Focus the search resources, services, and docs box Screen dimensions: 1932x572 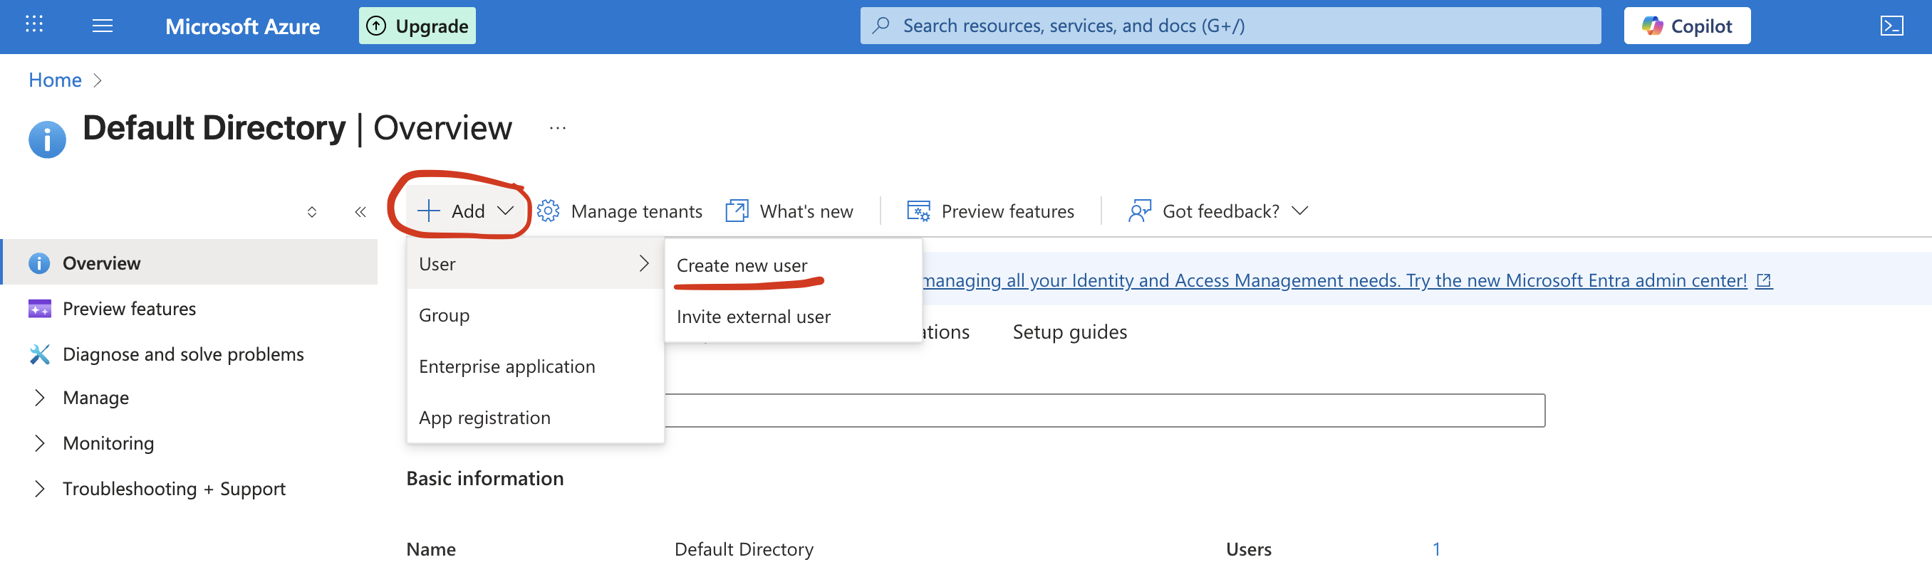tap(1230, 26)
